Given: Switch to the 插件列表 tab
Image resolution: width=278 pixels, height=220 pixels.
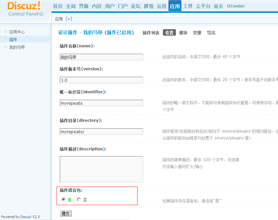Looking at the screenshot, I should pyautogui.click(x=151, y=33).
